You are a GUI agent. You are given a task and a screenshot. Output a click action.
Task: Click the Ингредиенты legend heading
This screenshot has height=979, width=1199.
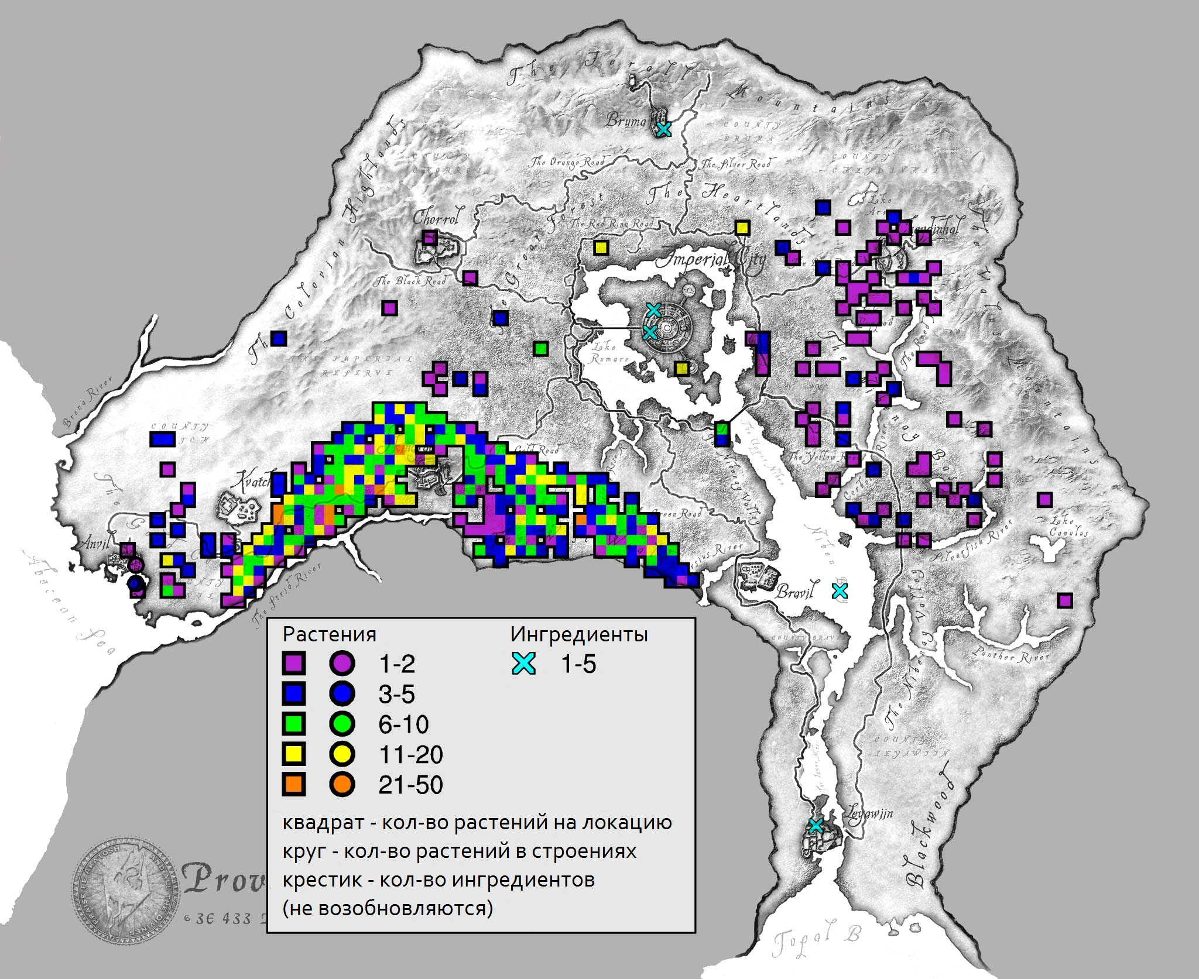579,634
